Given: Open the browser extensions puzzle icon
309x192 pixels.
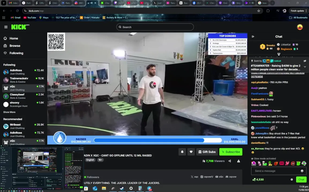Looking at the screenshot, I should point(268,11).
